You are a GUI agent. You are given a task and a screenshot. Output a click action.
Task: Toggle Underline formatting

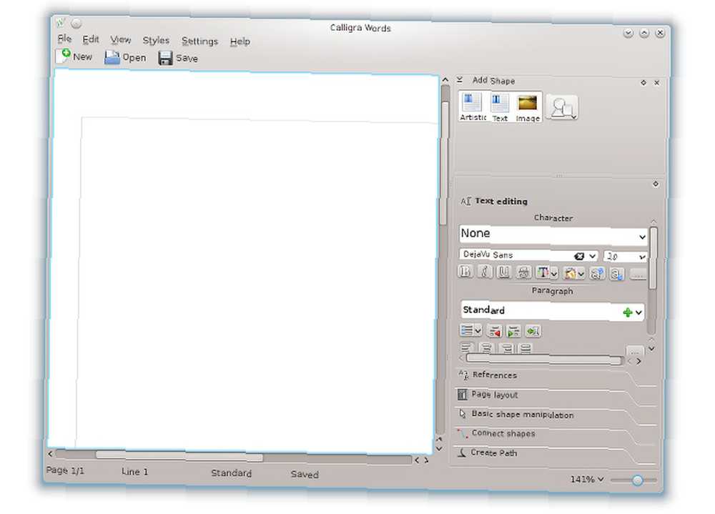point(503,272)
